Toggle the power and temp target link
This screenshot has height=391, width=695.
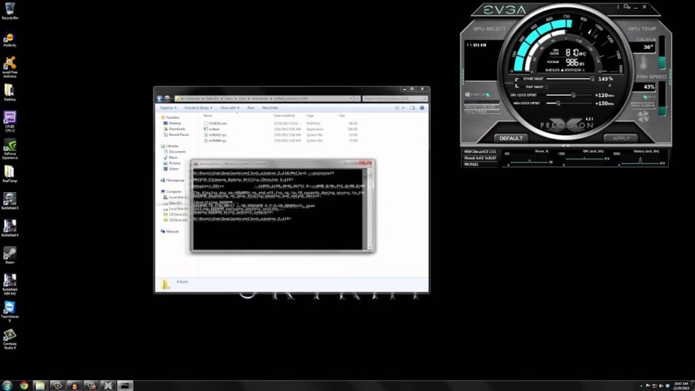(x=516, y=83)
